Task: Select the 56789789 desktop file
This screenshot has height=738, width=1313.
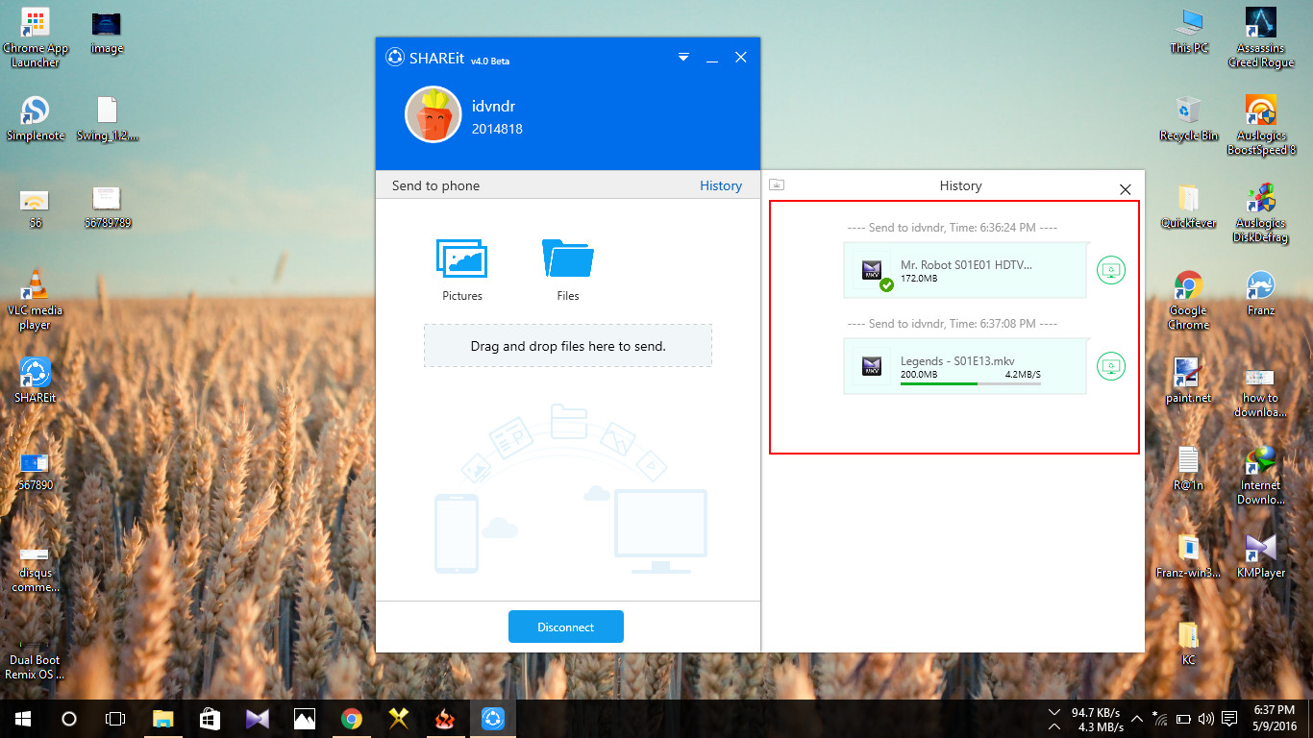Action: (107, 207)
